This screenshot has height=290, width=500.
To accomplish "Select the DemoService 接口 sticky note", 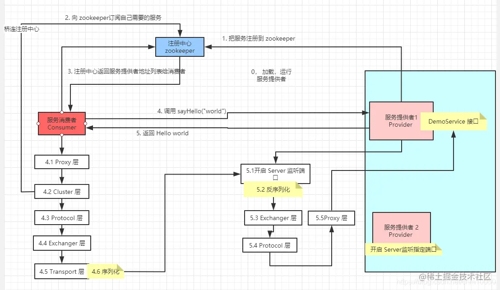I will (454, 121).
